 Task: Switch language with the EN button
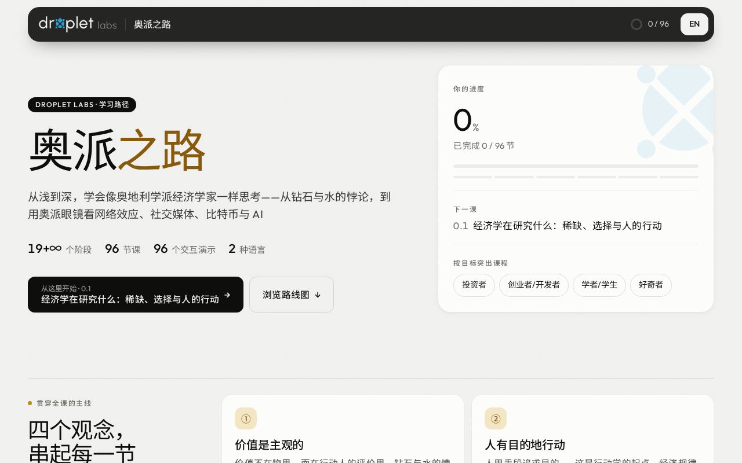(694, 24)
